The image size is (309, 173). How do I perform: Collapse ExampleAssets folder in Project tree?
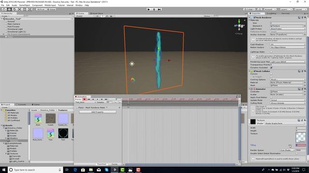[3, 143]
